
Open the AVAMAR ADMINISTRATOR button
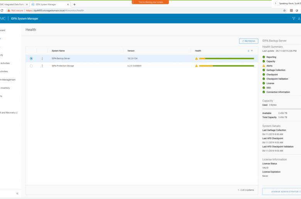[282, 192]
